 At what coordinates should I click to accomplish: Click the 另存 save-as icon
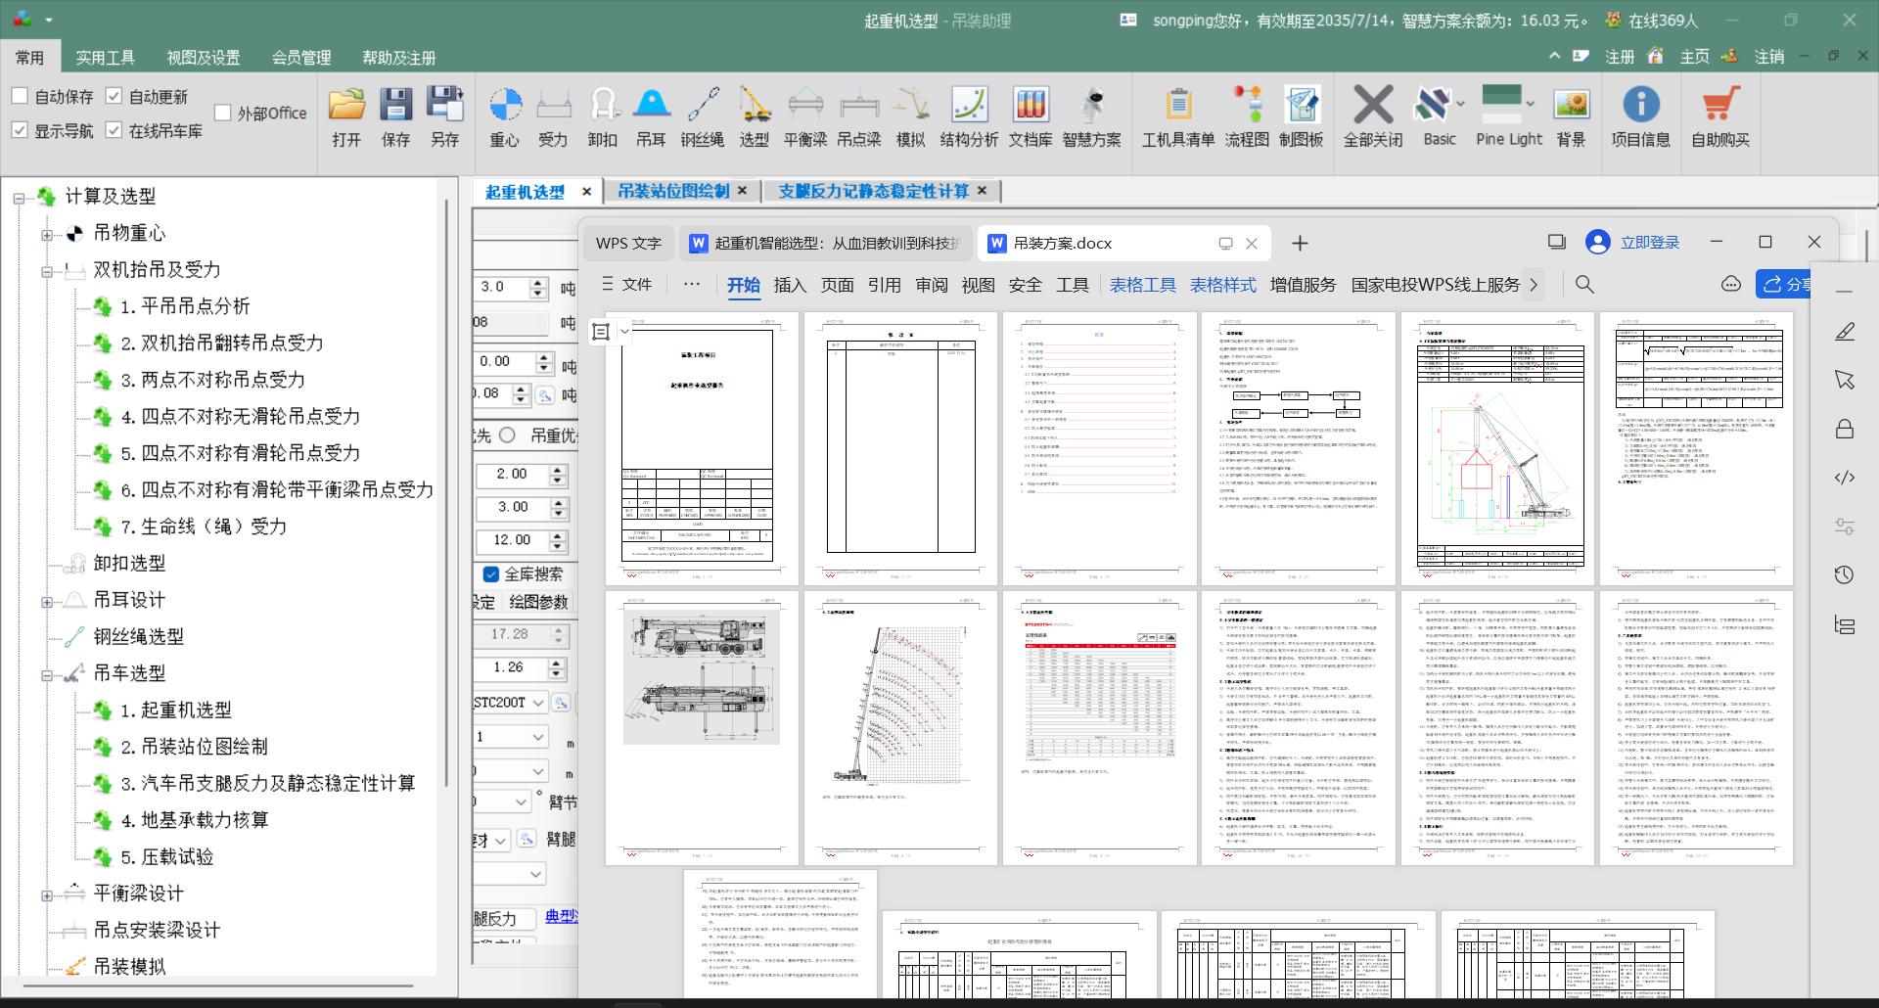click(445, 105)
